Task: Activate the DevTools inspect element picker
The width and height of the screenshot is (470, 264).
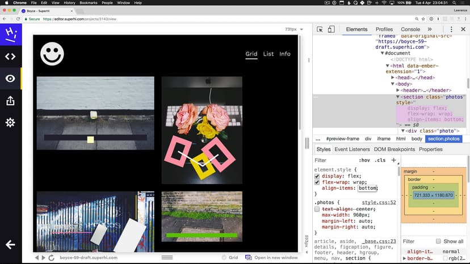Action: tap(320, 29)
